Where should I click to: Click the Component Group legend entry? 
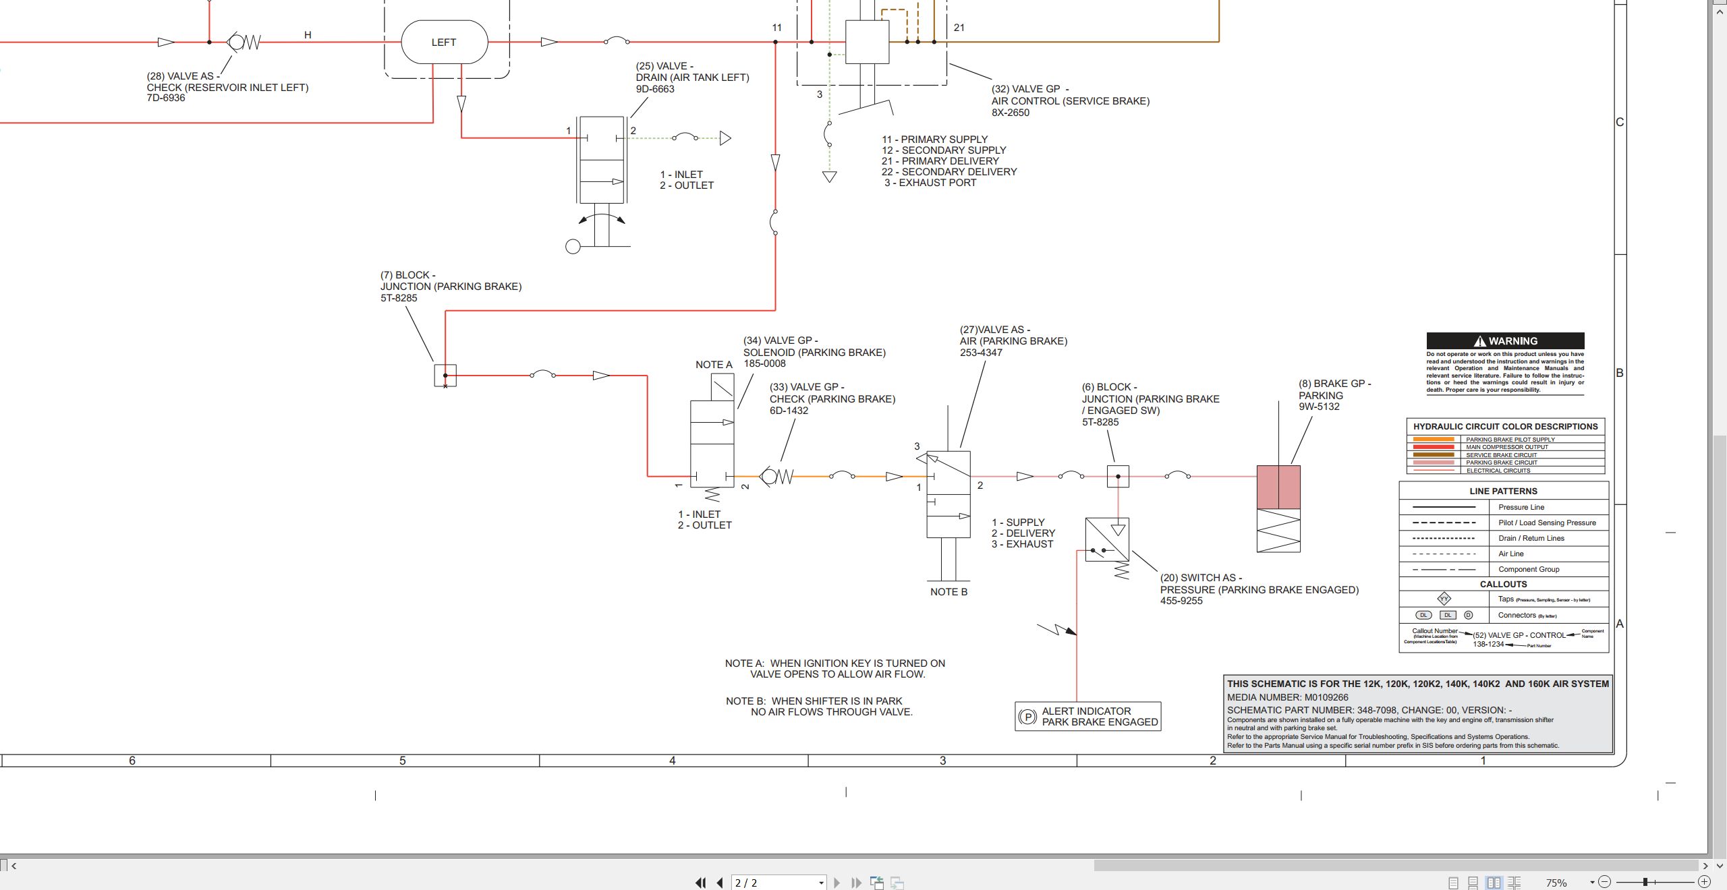coord(1504,569)
